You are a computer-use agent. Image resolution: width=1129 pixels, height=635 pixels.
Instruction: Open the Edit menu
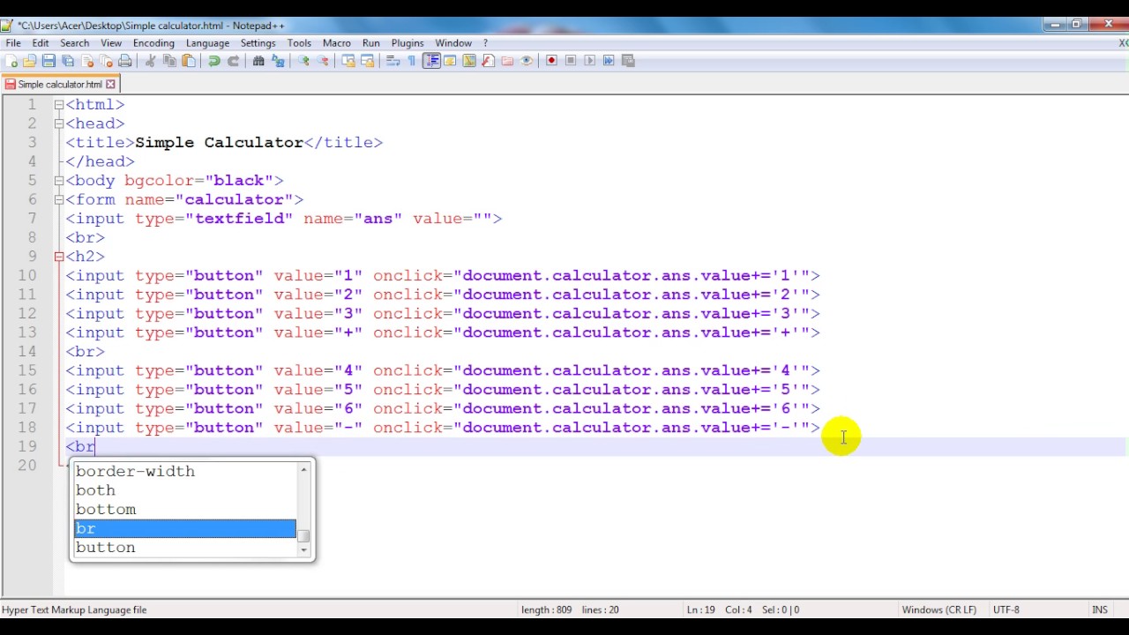(x=41, y=43)
